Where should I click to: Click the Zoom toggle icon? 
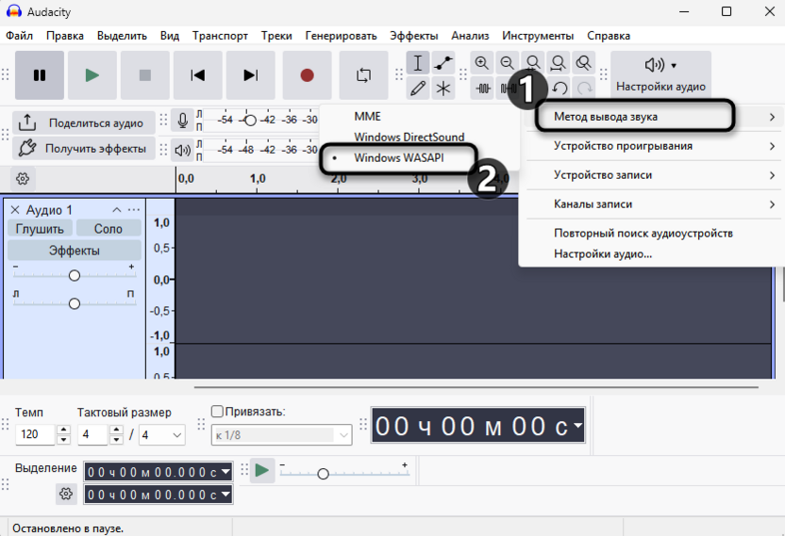(583, 63)
